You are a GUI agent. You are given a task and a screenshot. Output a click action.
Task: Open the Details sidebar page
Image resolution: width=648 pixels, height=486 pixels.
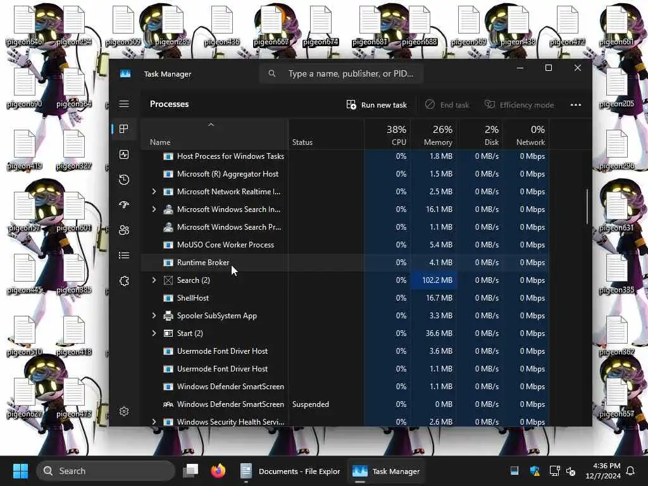click(124, 256)
